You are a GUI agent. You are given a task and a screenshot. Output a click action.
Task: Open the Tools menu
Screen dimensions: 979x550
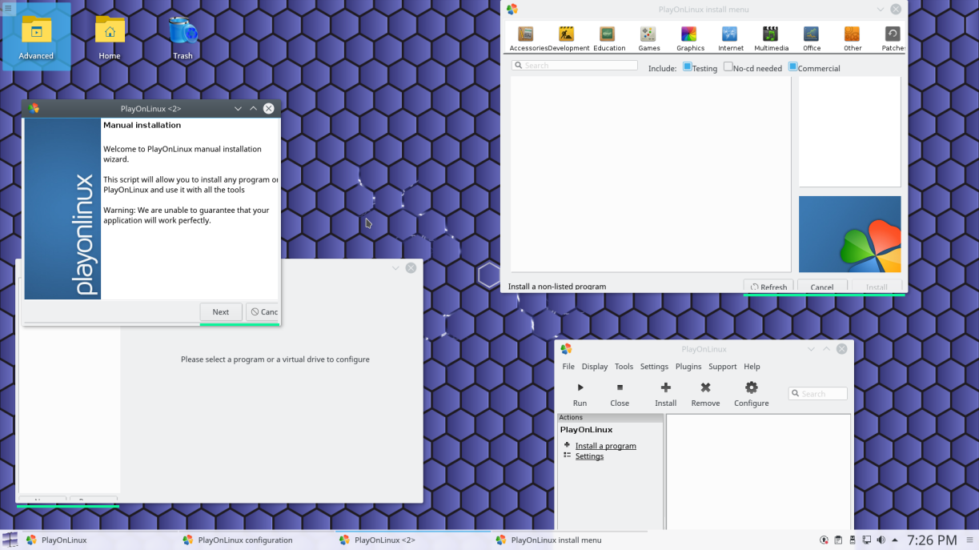(x=624, y=367)
